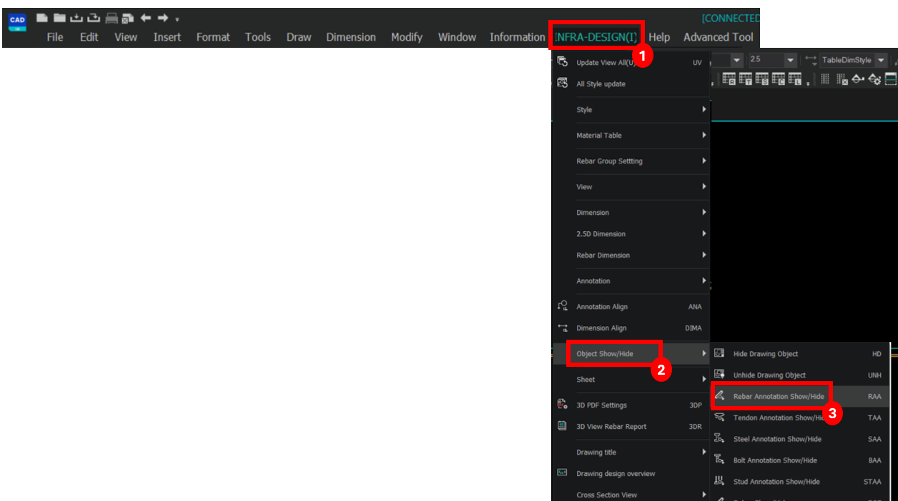Expand the Material Table submenu

click(631, 136)
